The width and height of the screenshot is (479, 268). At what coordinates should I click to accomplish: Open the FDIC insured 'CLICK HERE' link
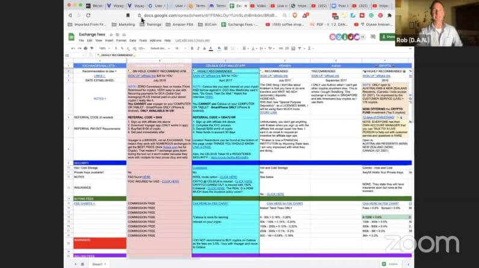point(170,181)
